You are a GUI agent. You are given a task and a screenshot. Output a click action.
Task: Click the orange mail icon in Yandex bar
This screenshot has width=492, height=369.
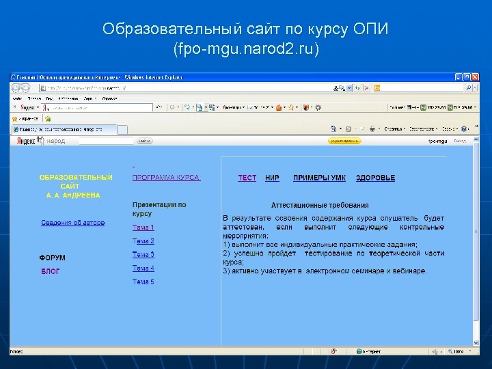[279, 108]
